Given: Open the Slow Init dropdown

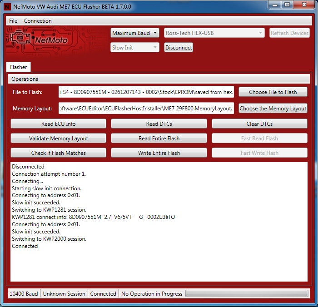Looking at the screenshot, I should point(134,48).
